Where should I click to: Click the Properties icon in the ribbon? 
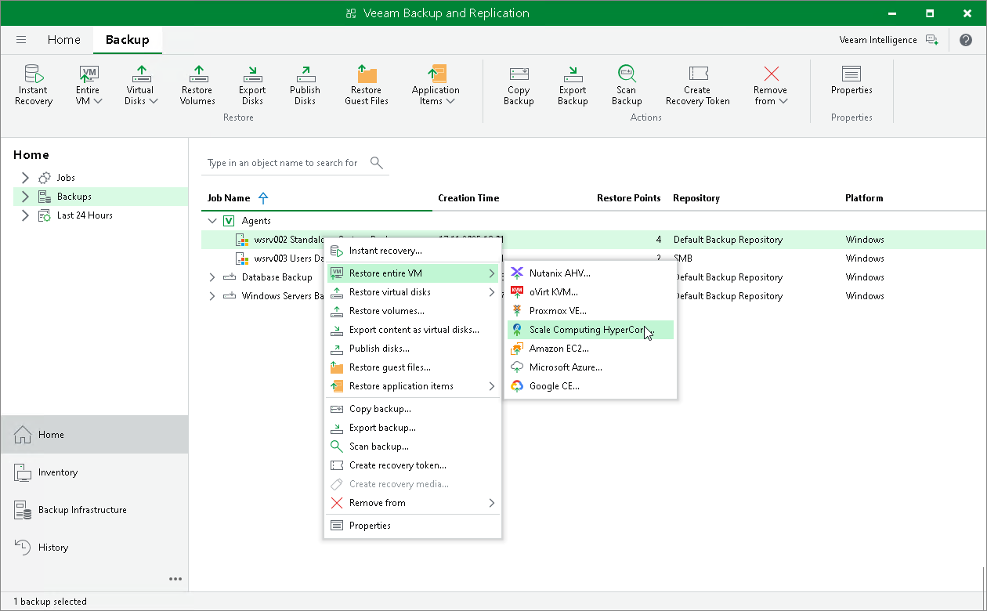tap(851, 84)
